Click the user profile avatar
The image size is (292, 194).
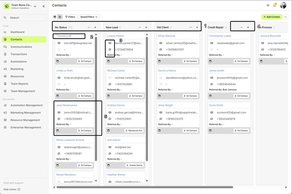(283, 5)
